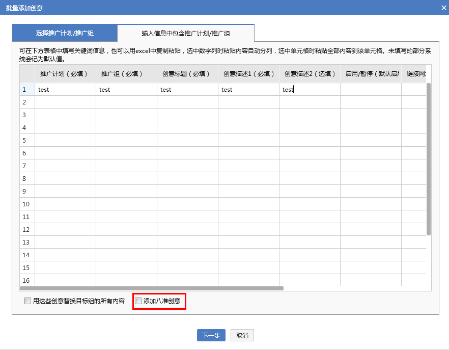The image size is (449, 350).
Task: 点击“推广计划（必填）”列标题
Action: [65, 73]
